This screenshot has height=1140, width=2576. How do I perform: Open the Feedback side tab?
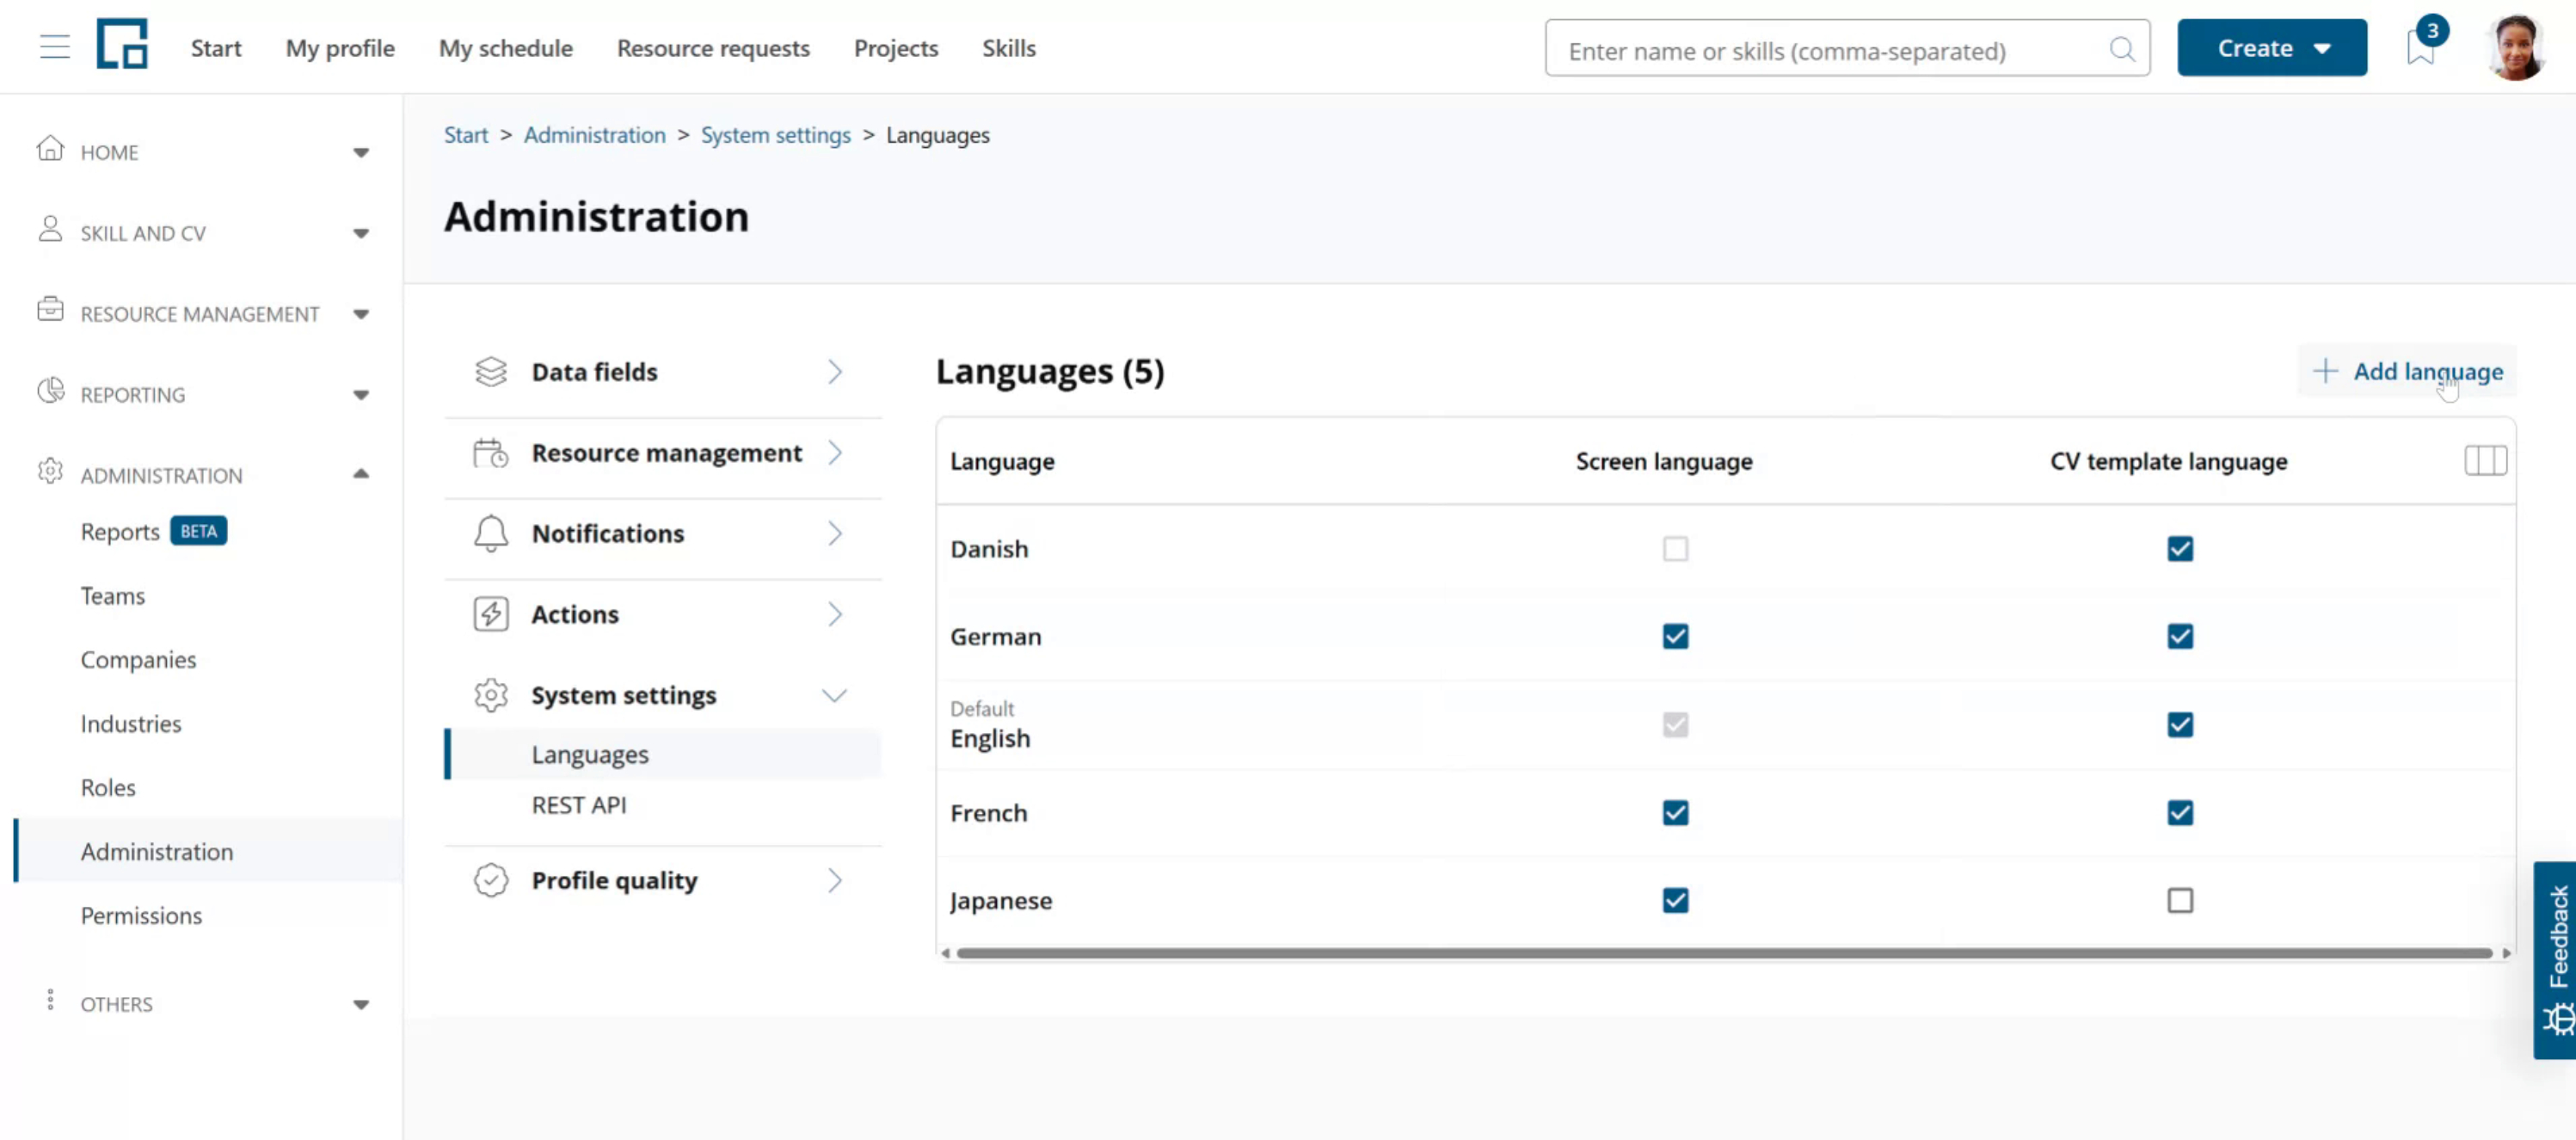[2556, 959]
